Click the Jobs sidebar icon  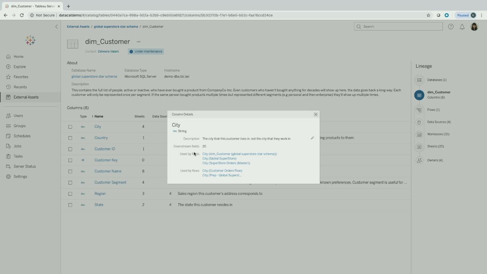click(x=8, y=146)
